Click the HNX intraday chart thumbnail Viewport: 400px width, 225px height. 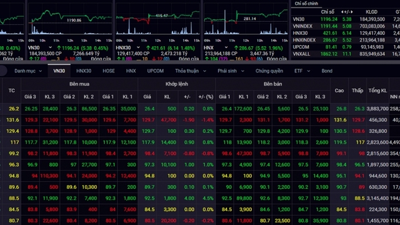tap(246, 22)
